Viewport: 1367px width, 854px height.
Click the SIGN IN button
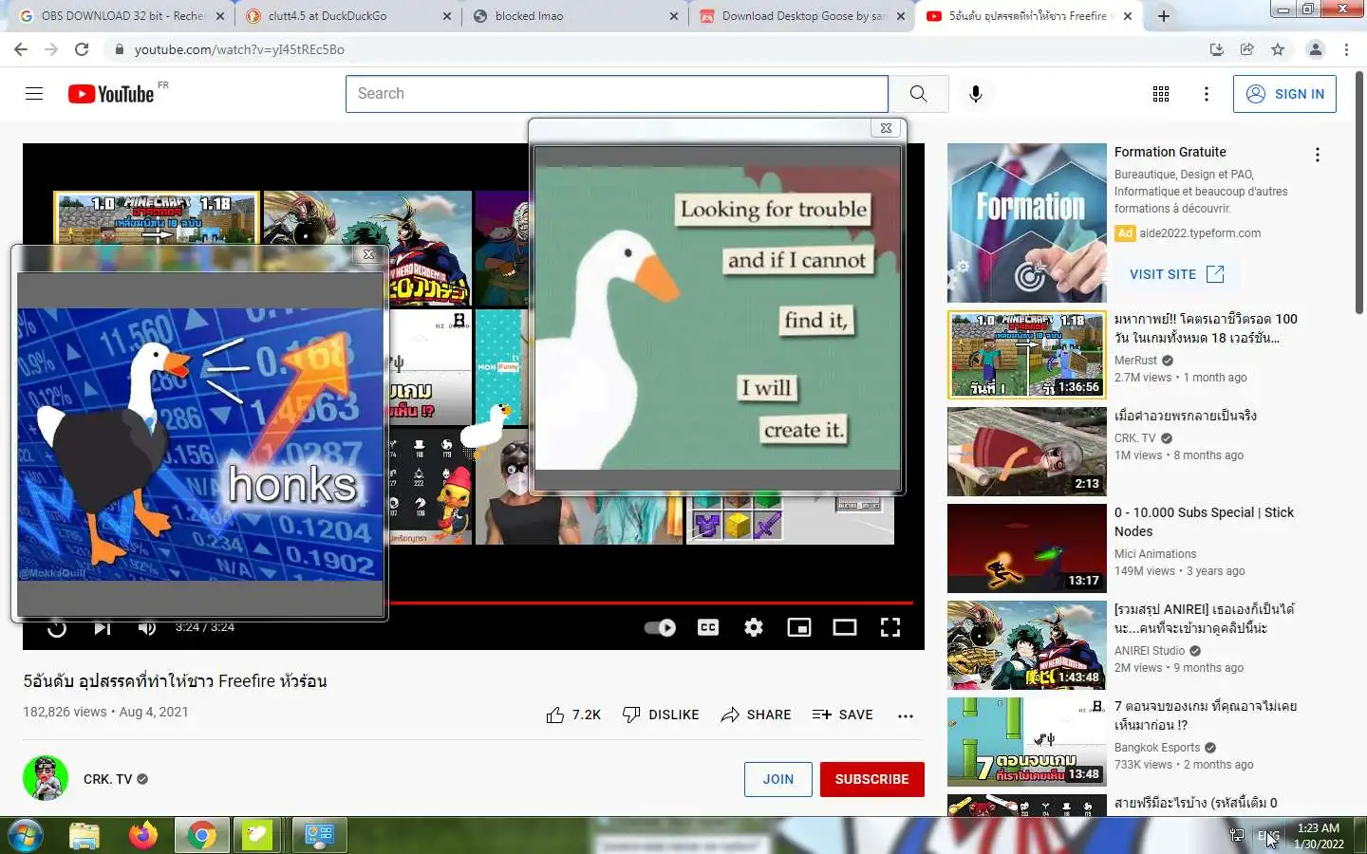tap(1284, 93)
